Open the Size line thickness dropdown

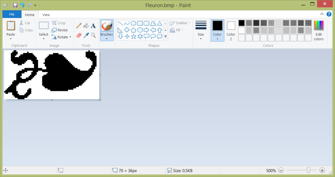[201, 30]
